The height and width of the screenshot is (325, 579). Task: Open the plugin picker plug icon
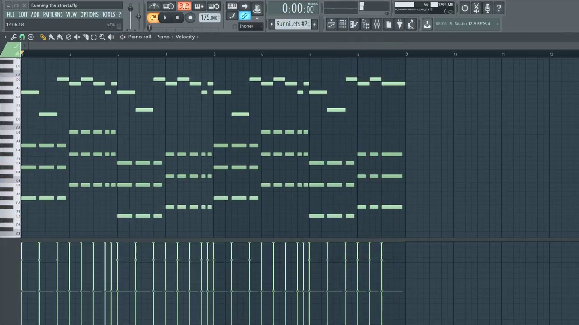point(399,24)
